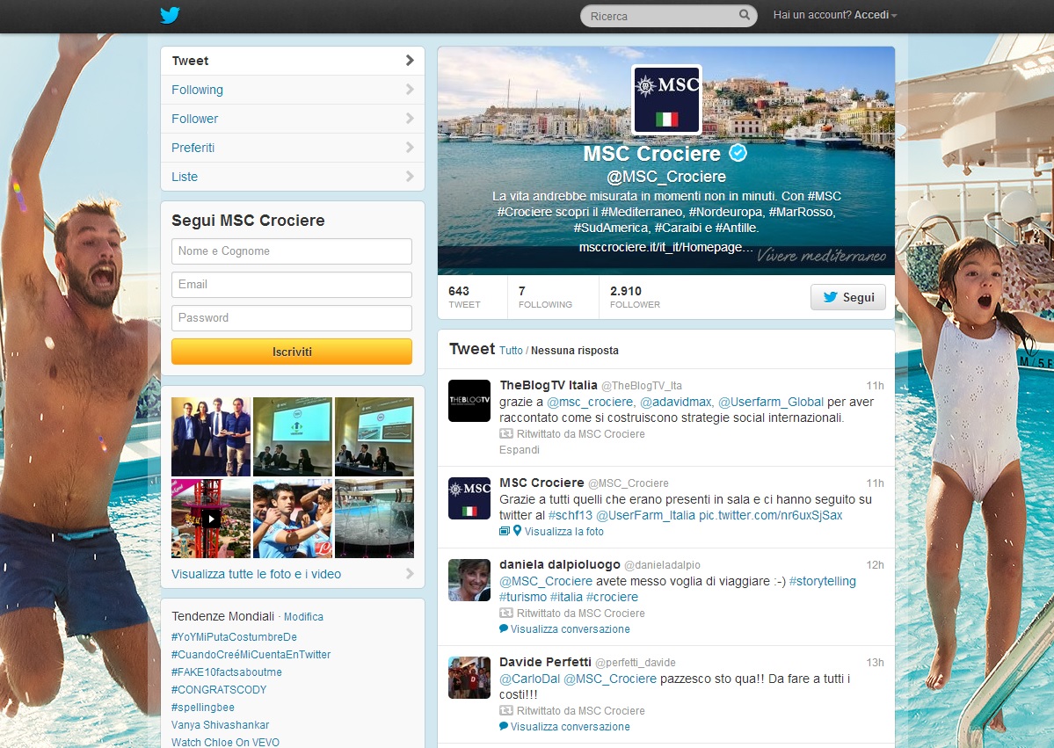Screen dimensions: 1054x748
Task: Click the verified badge next to MSC Crociere
Action: [x=738, y=153]
